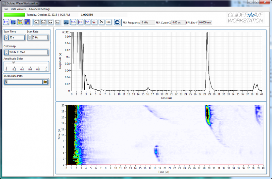Viewport: 272px width, 179px height.
Task: Click the FFA Frequency value field
Action: point(147,22)
